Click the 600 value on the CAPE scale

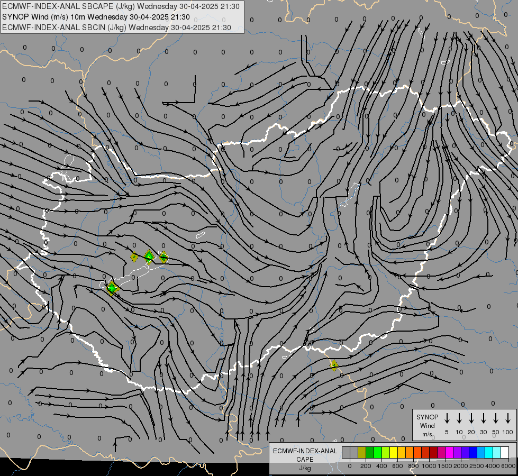pos(397,466)
